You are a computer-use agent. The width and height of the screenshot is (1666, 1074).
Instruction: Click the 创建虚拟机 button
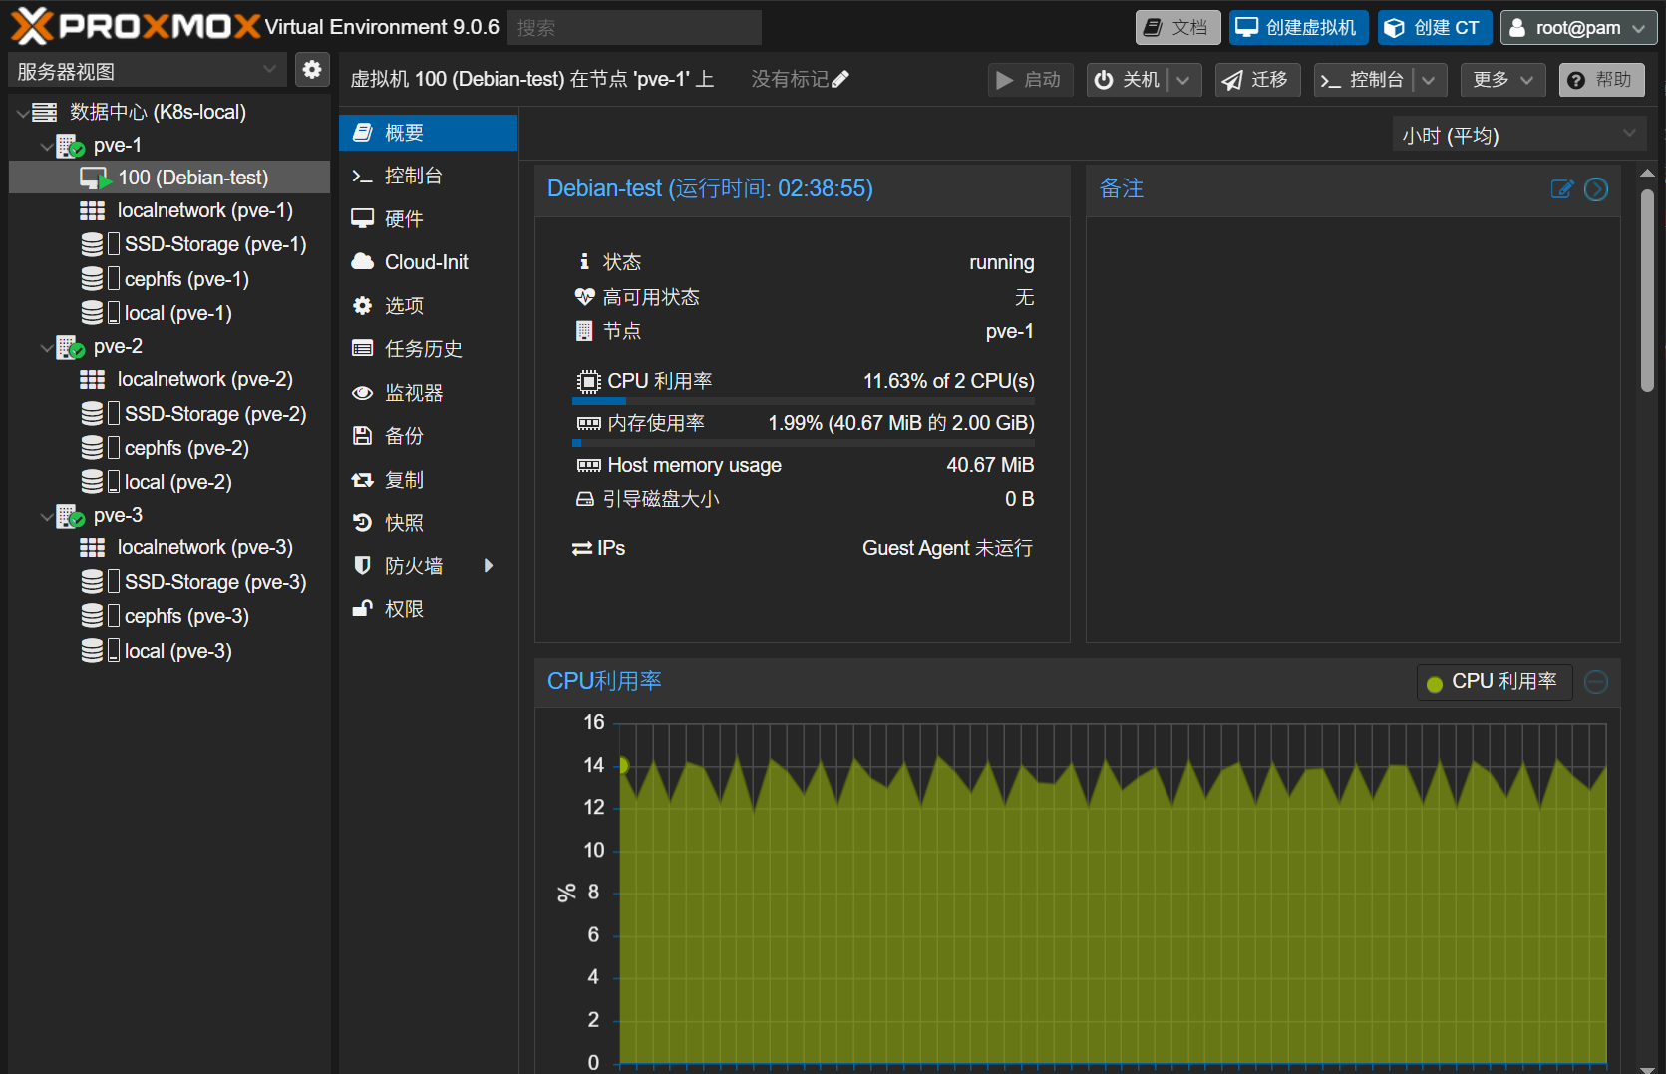(x=1296, y=28)
